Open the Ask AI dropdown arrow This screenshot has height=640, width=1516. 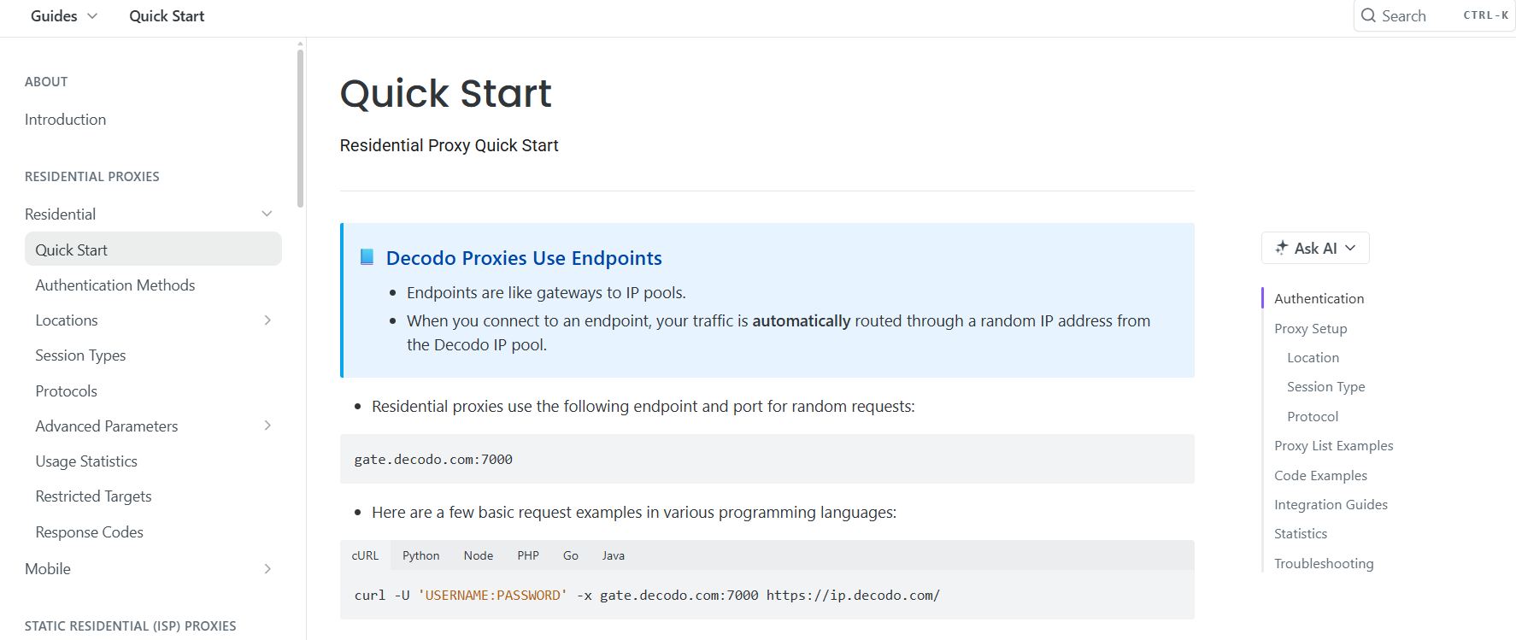(1350, 248)
